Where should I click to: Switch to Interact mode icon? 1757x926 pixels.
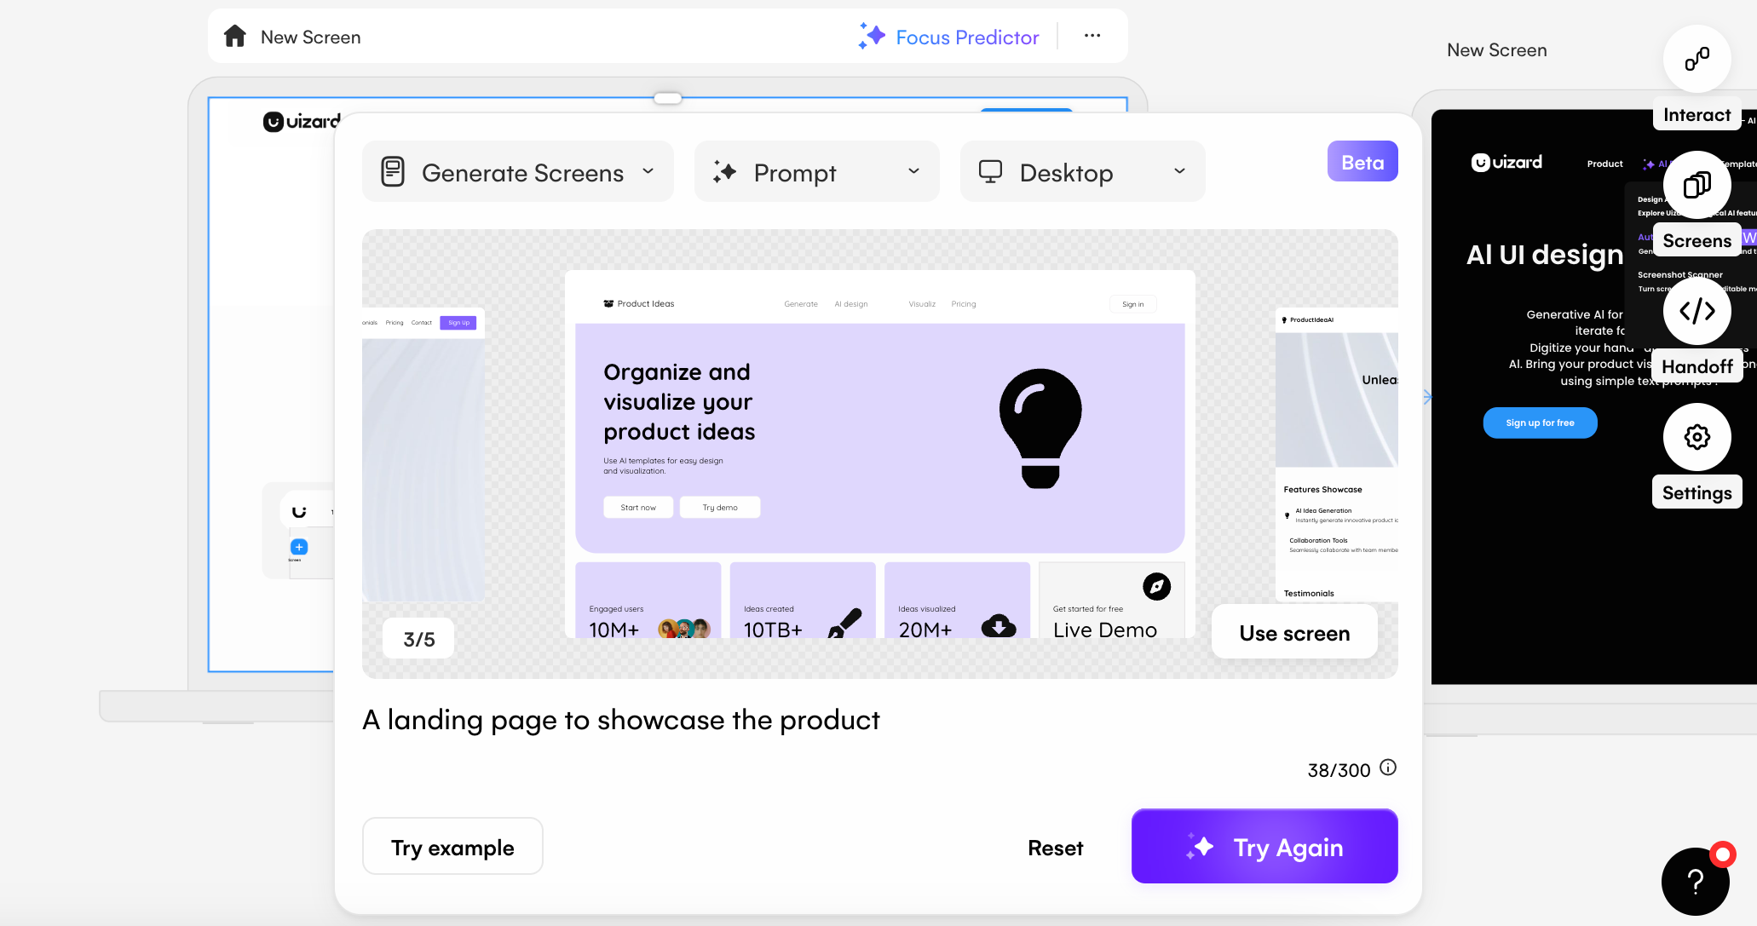[1697, 59]
